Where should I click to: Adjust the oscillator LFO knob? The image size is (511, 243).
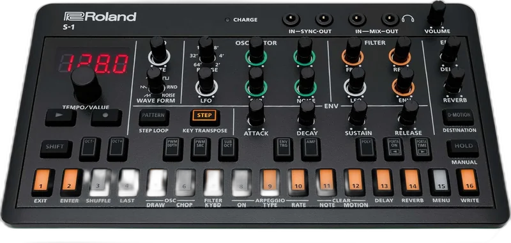click(x=206, y=82)
